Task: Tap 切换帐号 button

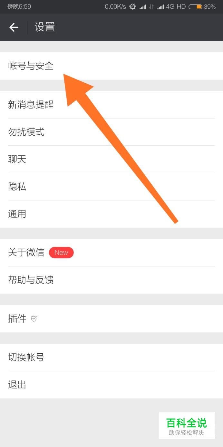Action: pyautogui.click(x=111, y=357)
